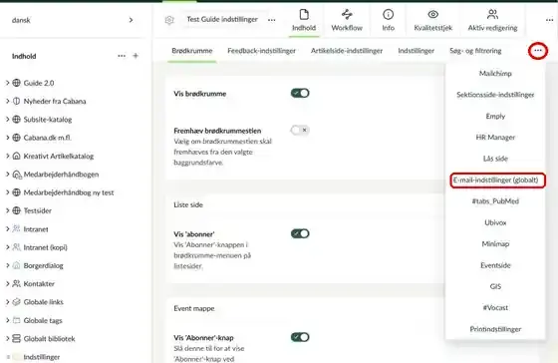Open the Info panel

pos(388,20)
